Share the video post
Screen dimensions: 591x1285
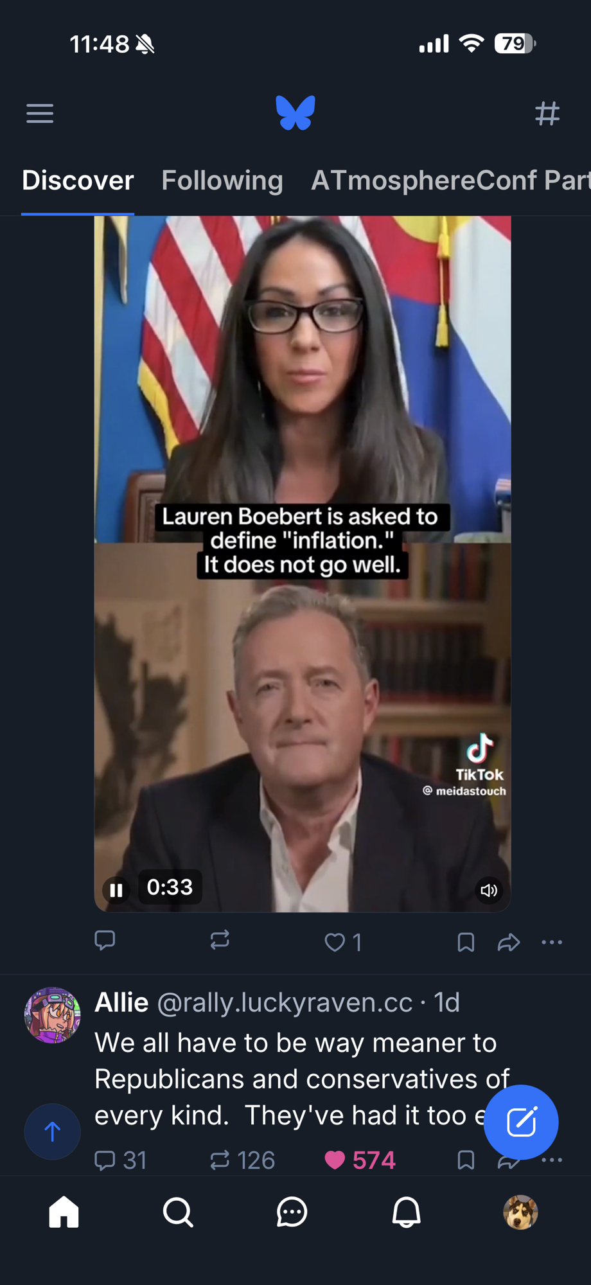click(x=509, y=943)
